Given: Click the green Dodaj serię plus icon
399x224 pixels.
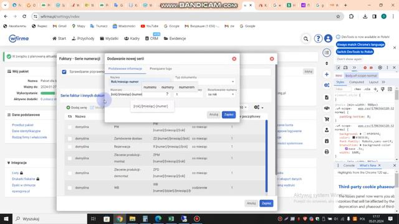Looking at the screenshot, I should coord(68,108).
